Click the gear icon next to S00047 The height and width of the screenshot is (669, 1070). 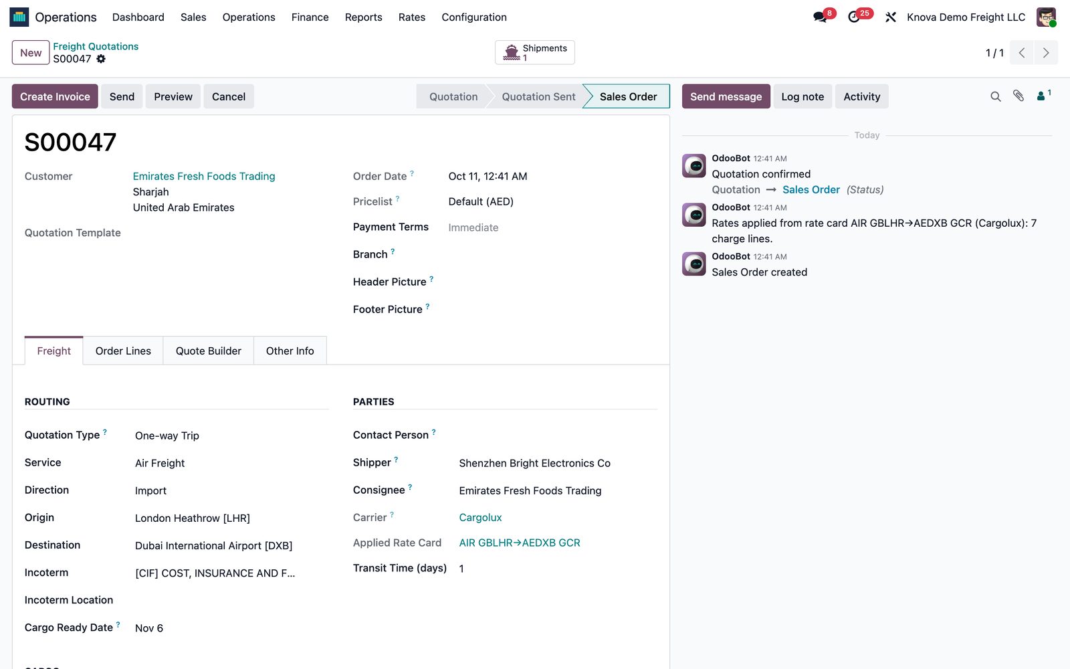point(101,59)
